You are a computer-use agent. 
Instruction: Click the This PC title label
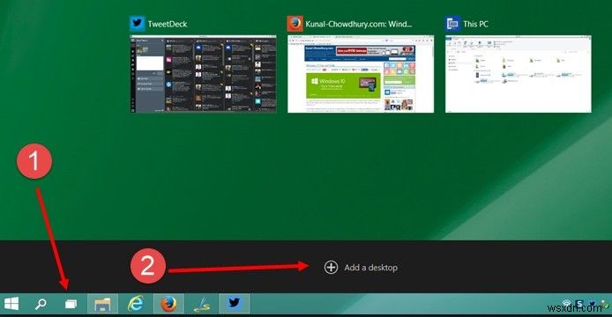tap(475, 24)
